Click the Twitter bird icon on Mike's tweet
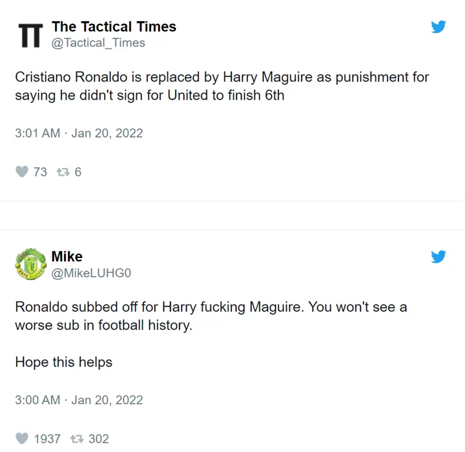The image size is (465, 452). tap(439, 257)
